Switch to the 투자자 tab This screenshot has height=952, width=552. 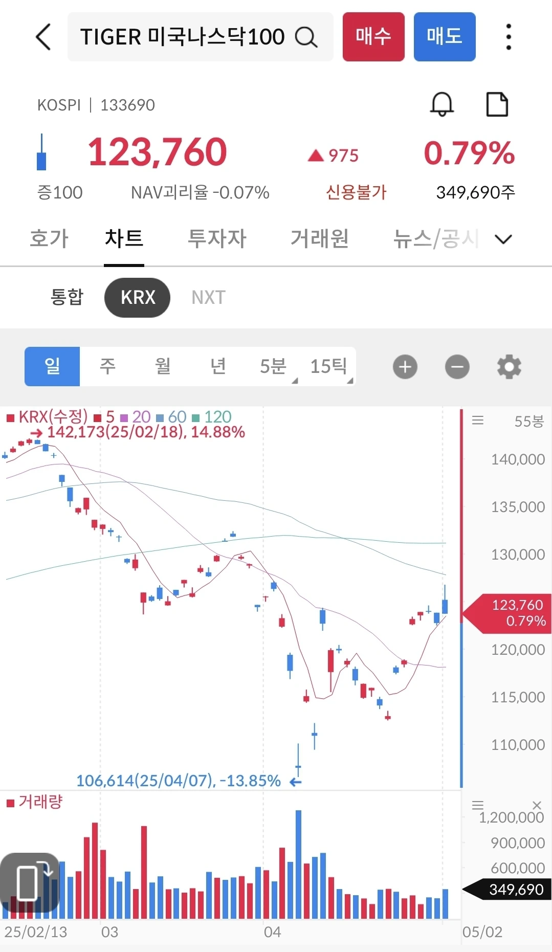coord(217,238)
